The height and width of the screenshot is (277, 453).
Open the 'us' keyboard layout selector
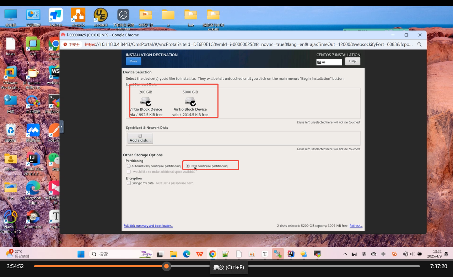coord(329,62)
